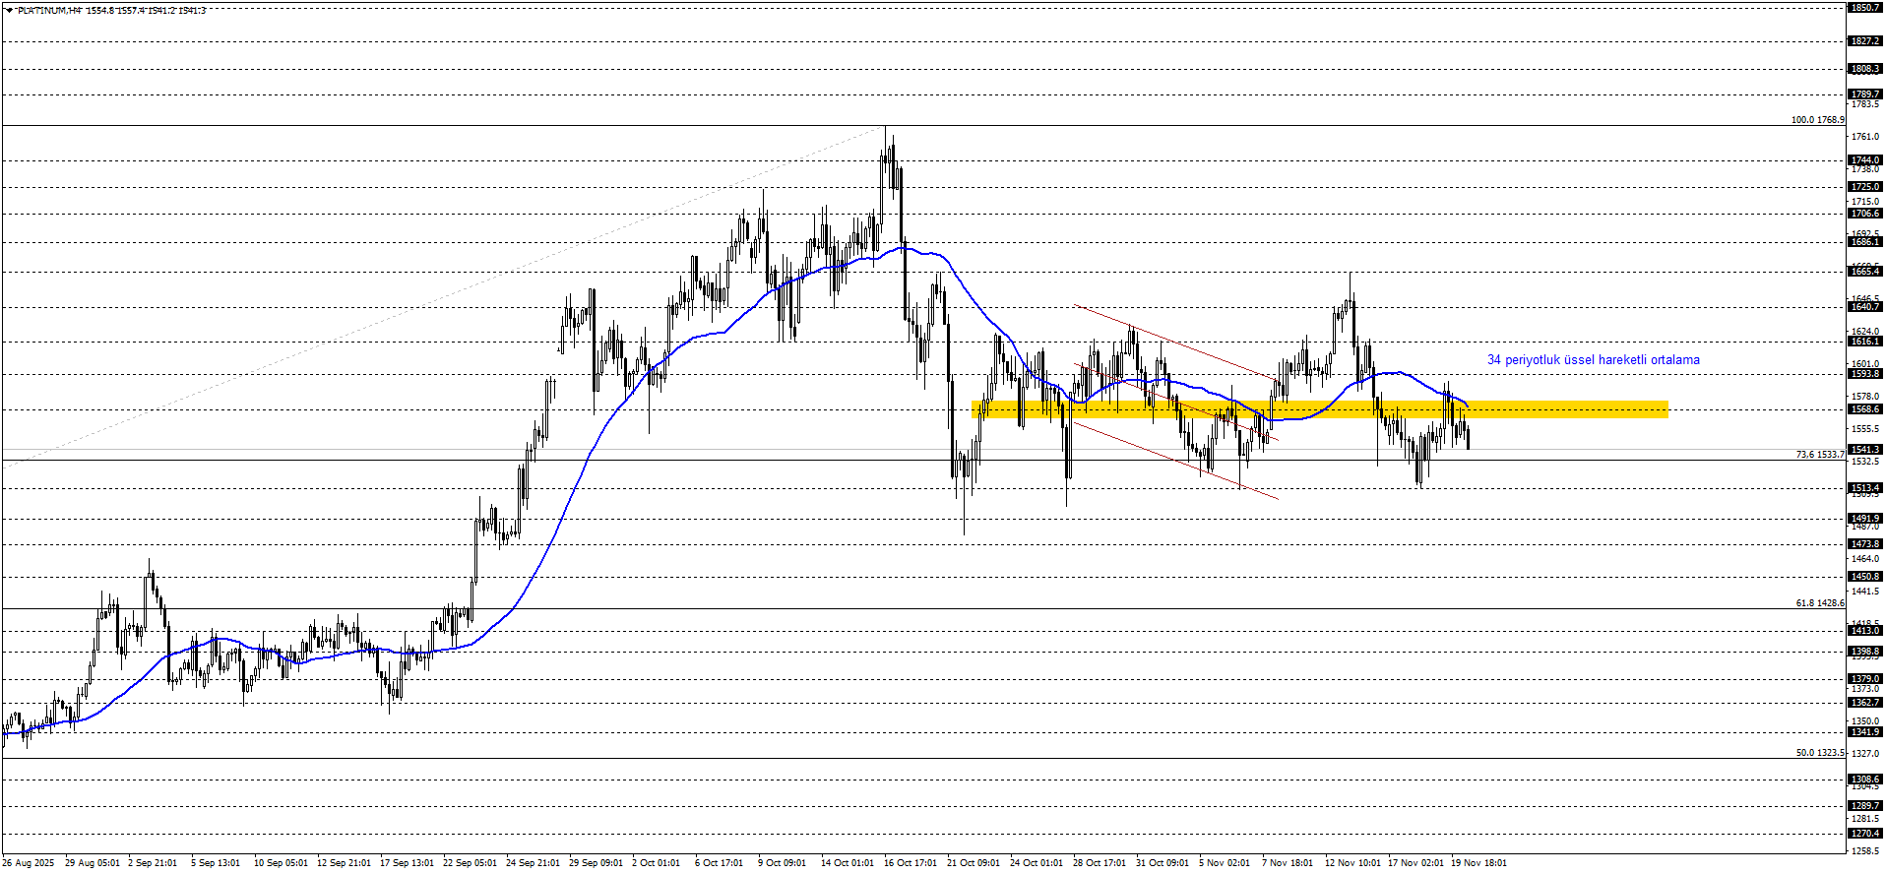The image size is (1886, 874).
Task: Click the 1665.4 price level tag
Action: point(1864,272)
